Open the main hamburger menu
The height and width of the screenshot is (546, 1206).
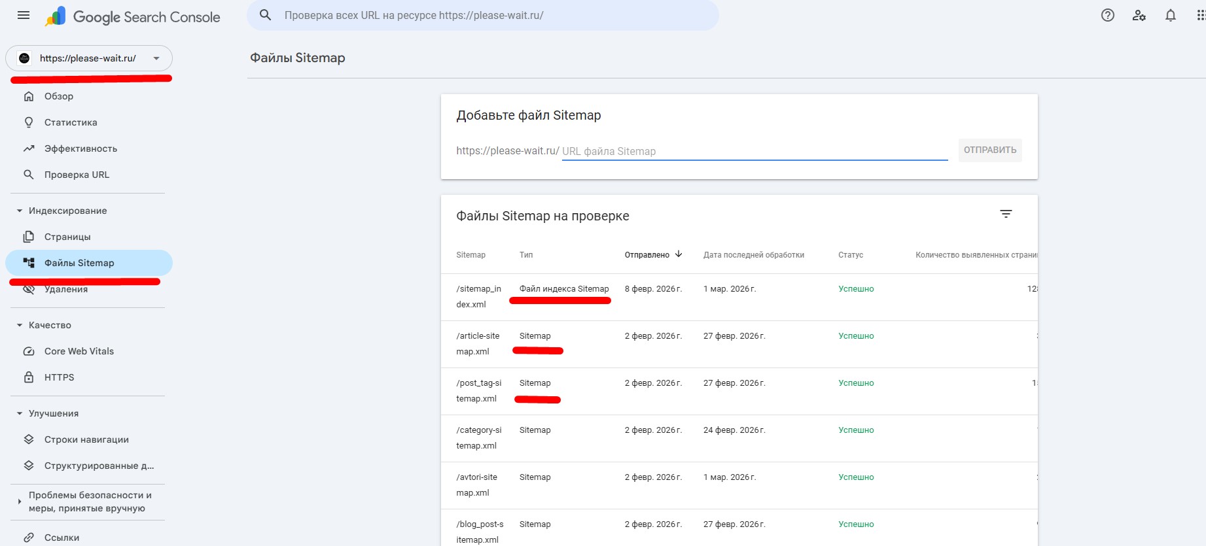point(24,16)
